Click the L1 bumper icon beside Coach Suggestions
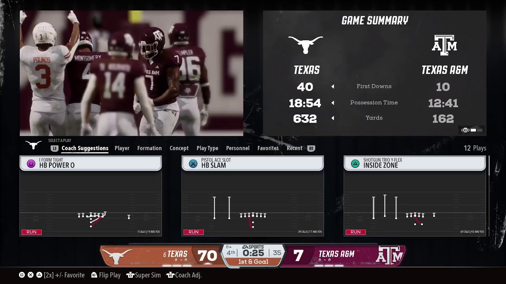 (x=55, y=148)
